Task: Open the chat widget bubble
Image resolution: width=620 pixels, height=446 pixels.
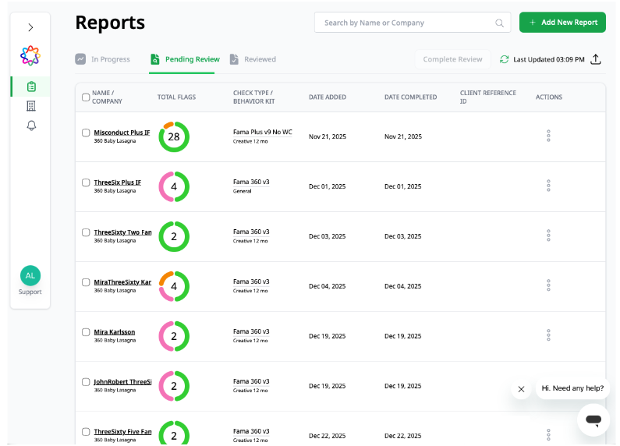Action: tap(593, 420)
